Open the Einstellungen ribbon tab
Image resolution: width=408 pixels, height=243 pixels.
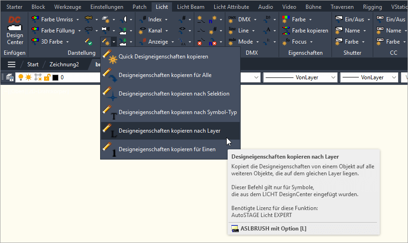(107, 7)
